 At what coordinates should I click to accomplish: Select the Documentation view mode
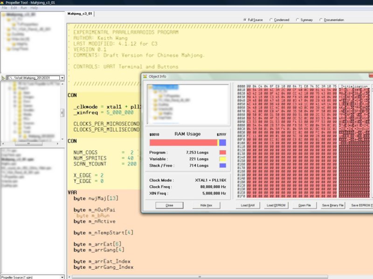[332, 20]
